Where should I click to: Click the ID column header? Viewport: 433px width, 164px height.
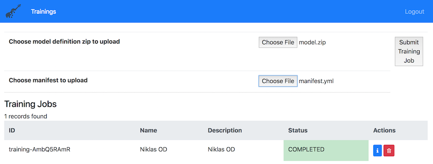(x=12, y=130)
